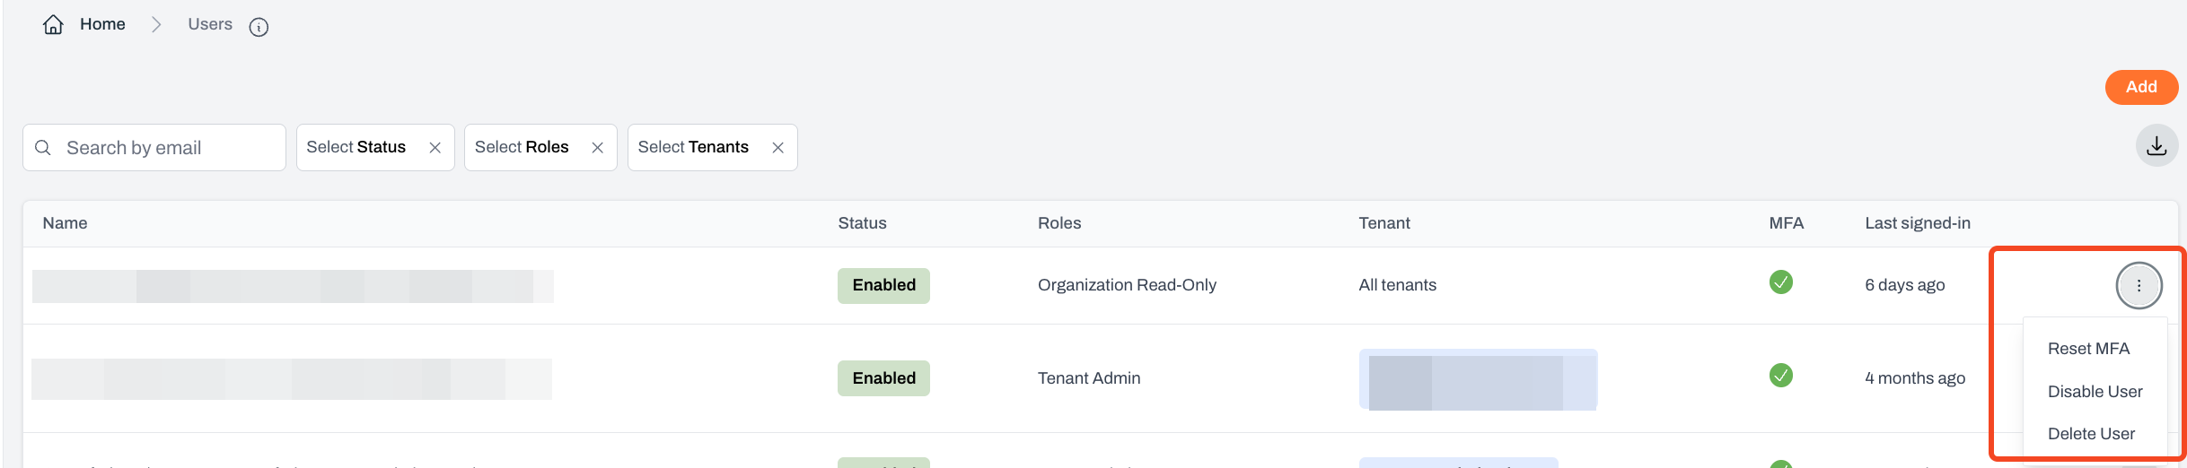Clear the Select Roles filter

point(598,148)
